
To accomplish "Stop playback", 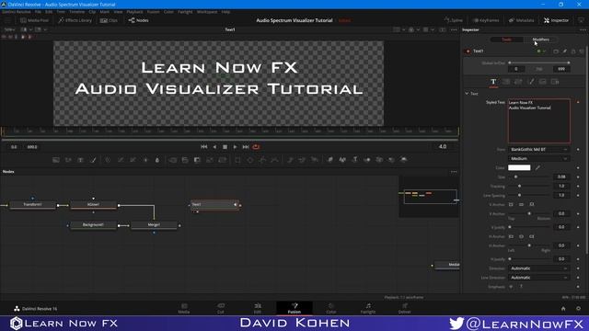I will tap(225, 147).
